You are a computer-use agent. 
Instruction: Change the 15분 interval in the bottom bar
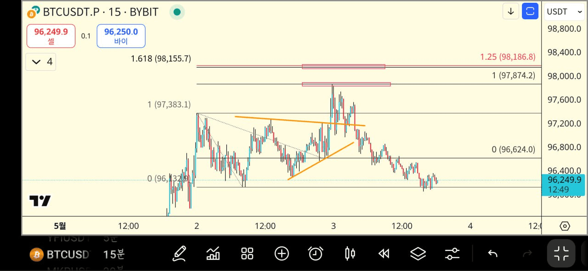tap(114, 254)
